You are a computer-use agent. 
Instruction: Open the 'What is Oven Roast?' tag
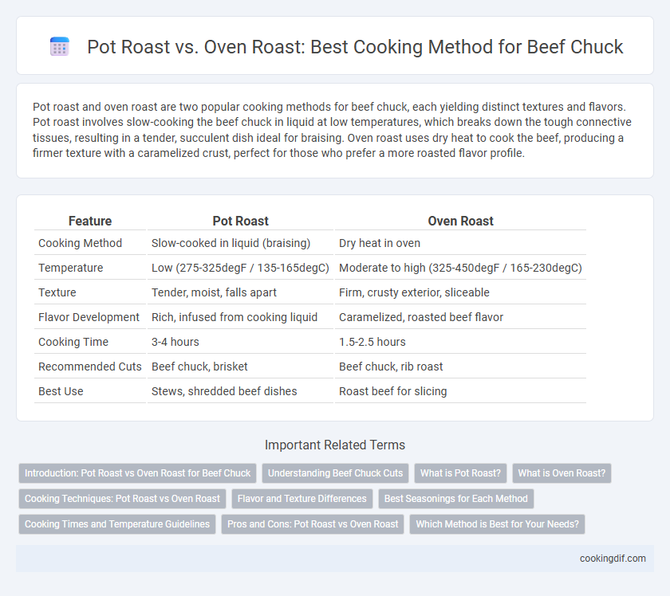click(x=562, y=473)
